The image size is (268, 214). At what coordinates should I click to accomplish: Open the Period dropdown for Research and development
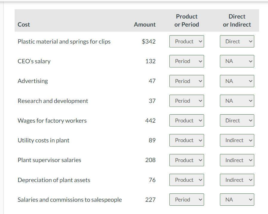186,101
